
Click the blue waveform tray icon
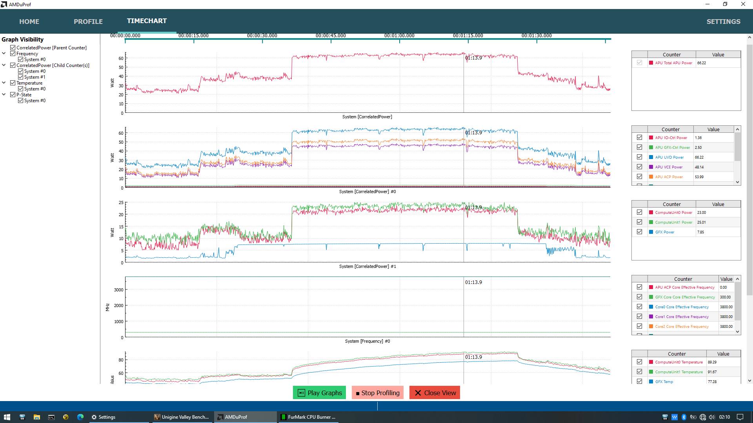point(674,417)
